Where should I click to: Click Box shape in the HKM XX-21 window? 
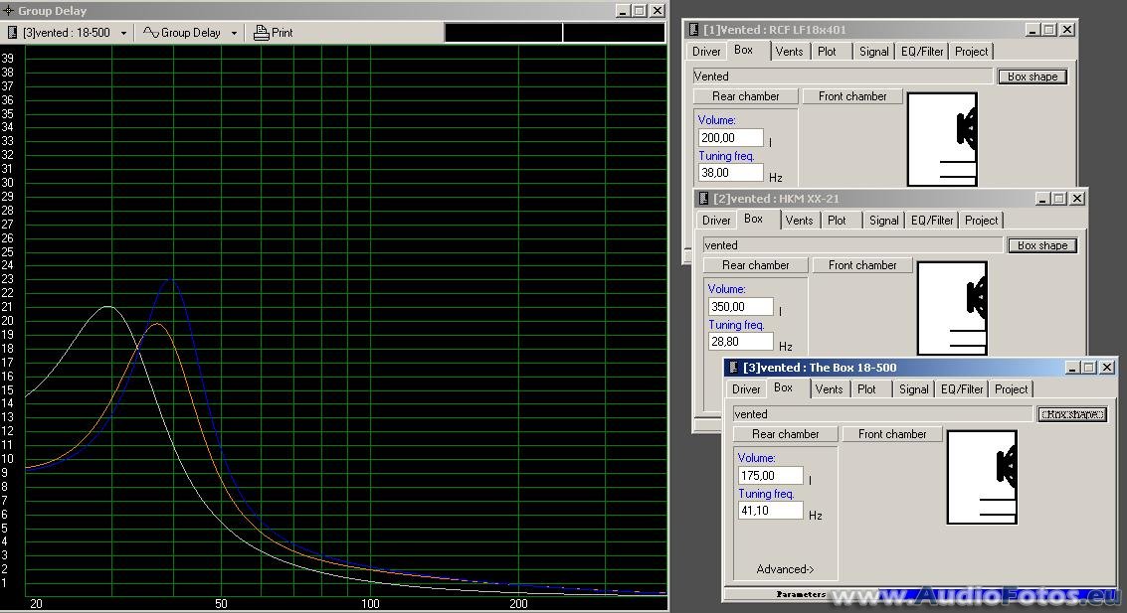pos(1042,244)
